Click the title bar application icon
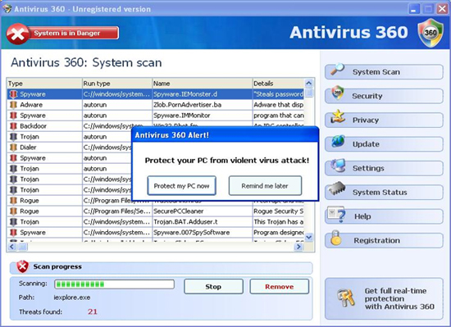 coord(7,9)
